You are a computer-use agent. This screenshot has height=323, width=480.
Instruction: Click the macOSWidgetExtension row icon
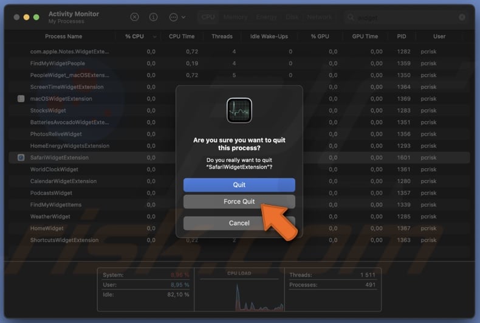coord(21,99)
